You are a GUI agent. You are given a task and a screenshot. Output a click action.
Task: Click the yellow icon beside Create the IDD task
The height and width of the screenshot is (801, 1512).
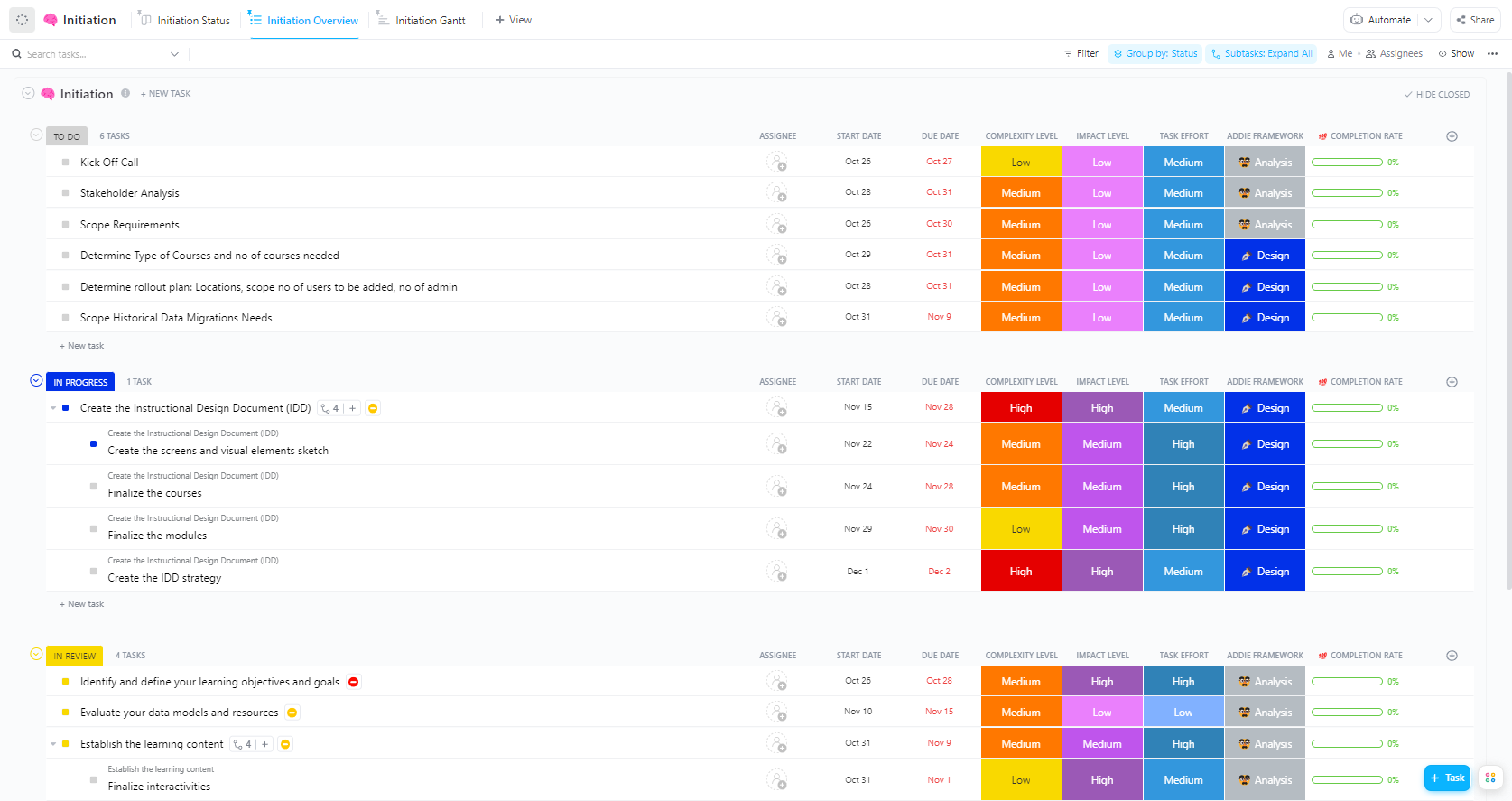373,408
